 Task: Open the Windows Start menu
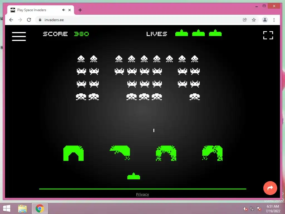click(7, 208)
